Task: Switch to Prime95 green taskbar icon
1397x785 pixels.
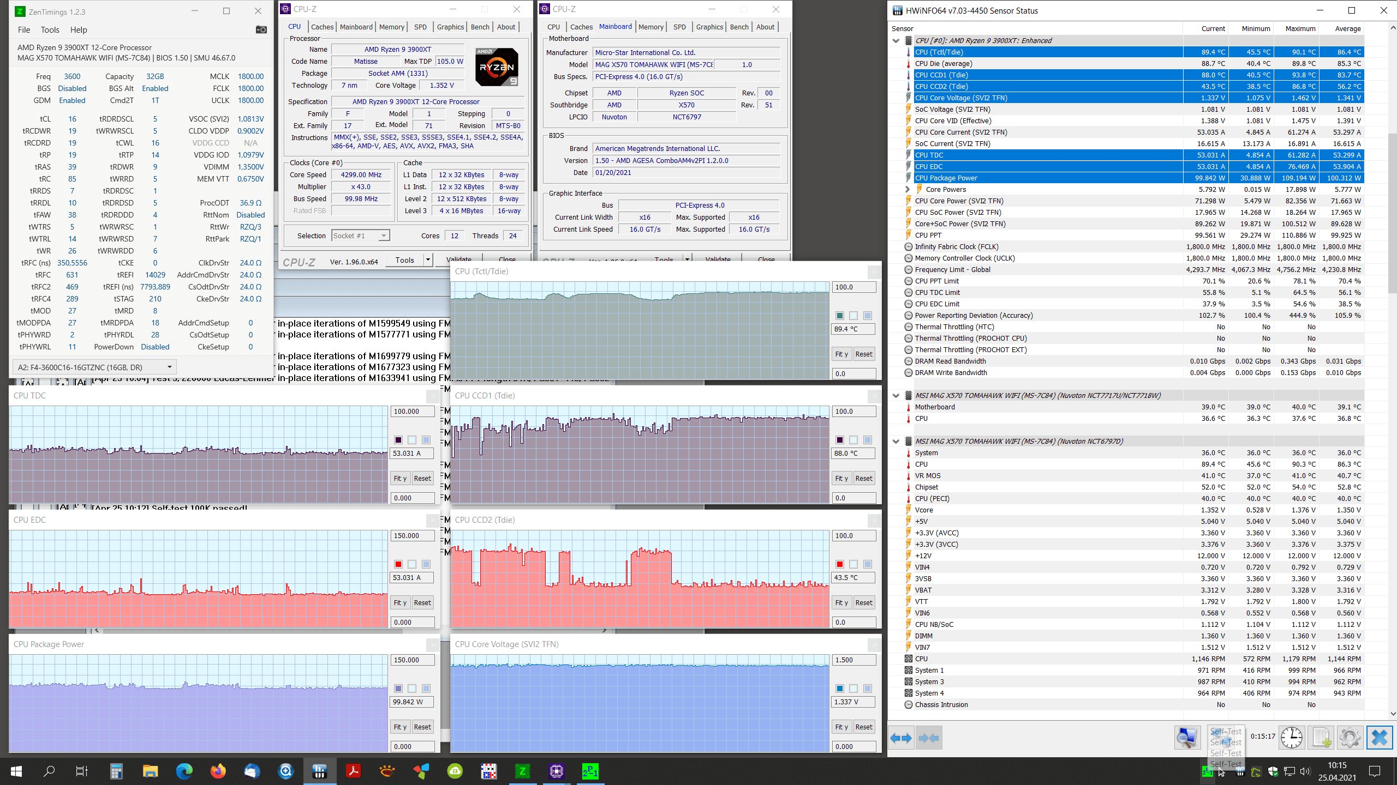Action: coord(590,771)
